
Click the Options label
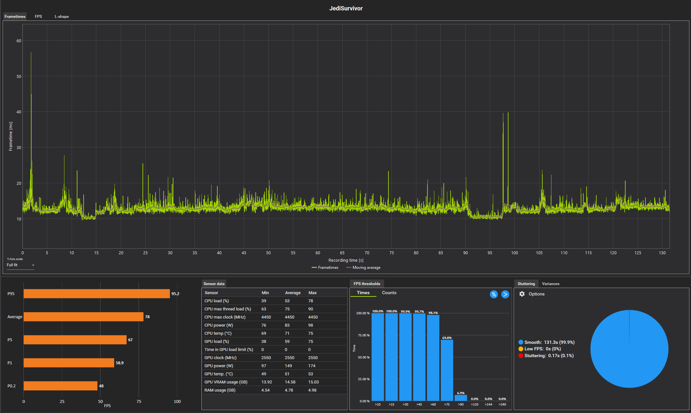536,294
